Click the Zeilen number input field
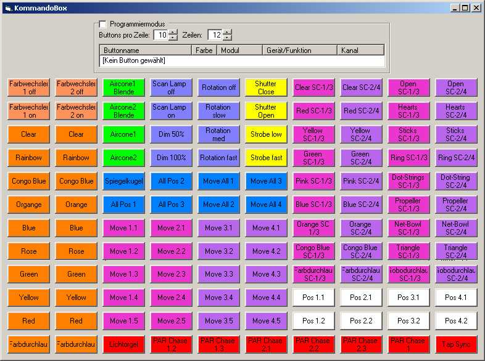485x361 pixels. (x=215, y=35)
